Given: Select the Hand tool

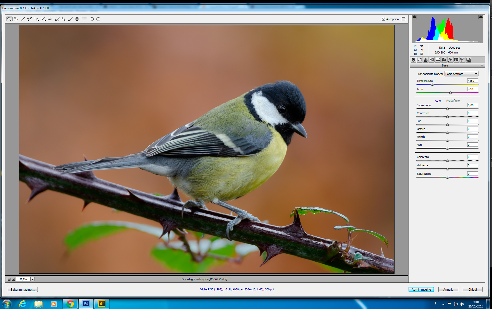Looking at the screenshot, I should (16, 19).
